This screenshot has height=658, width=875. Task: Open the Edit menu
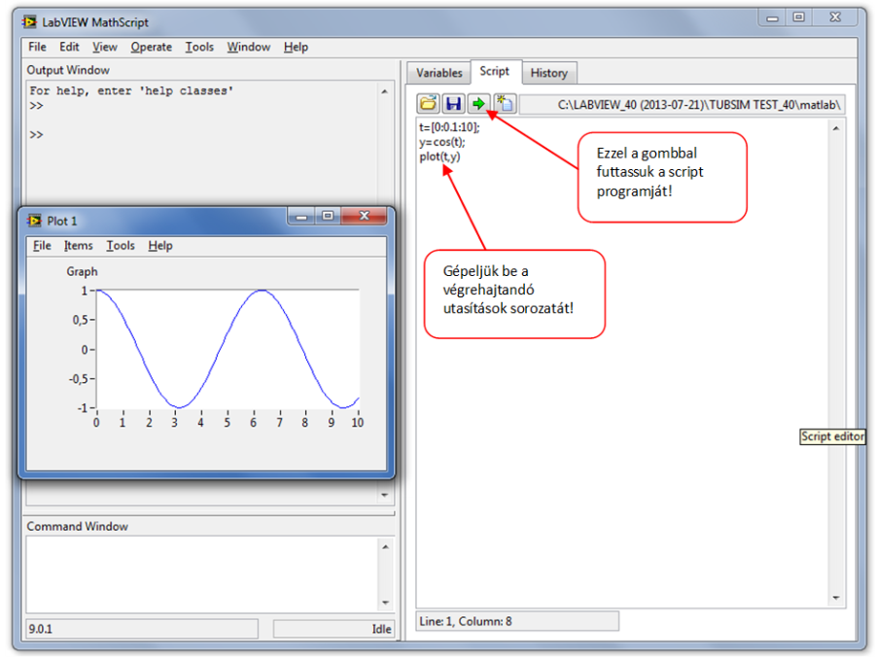(x=69, y=47)
